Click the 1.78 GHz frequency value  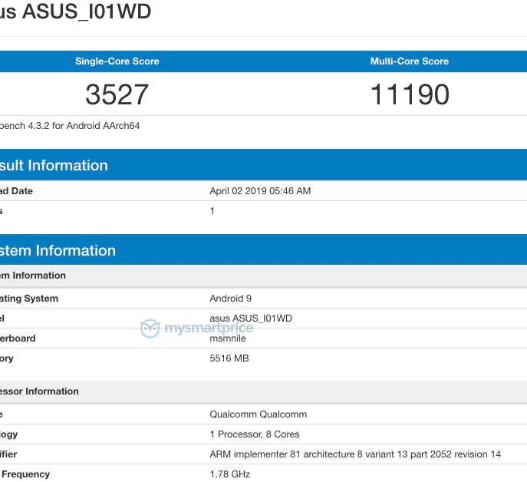coord(230,474)
